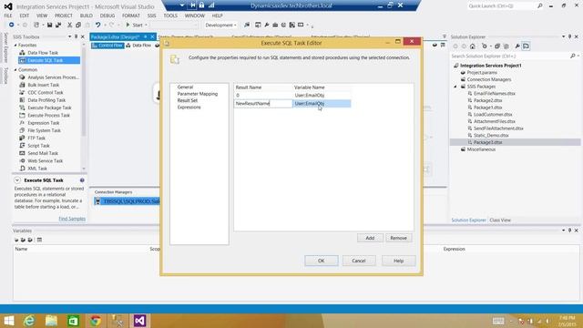Select result name 0 cell
This screenshot has height=328, width=583.
click(263, 95)
